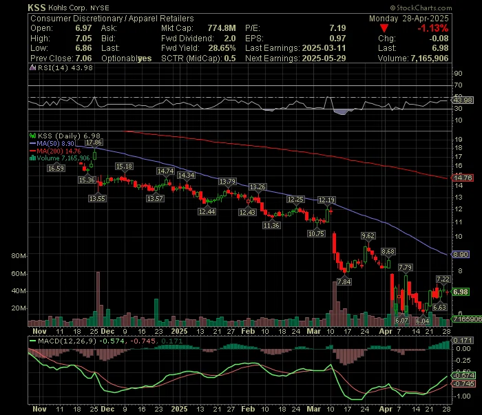Click the 14.74 high price label
This screenshot has width=482, height=415.
(165, 171)
